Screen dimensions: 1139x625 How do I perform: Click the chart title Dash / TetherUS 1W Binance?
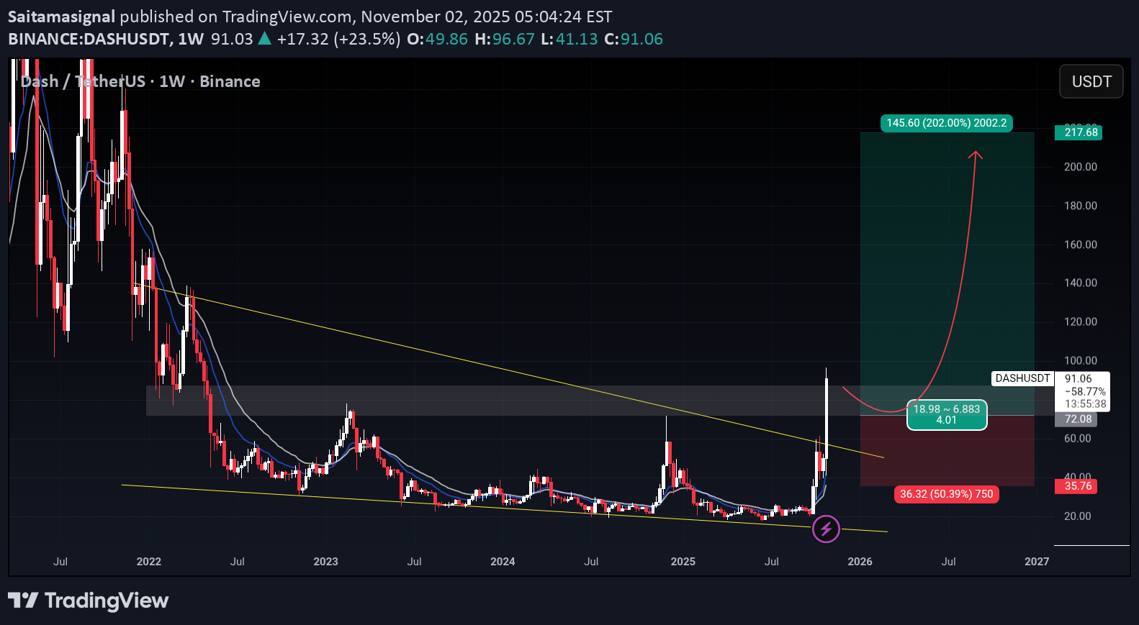tap(141, 82)
